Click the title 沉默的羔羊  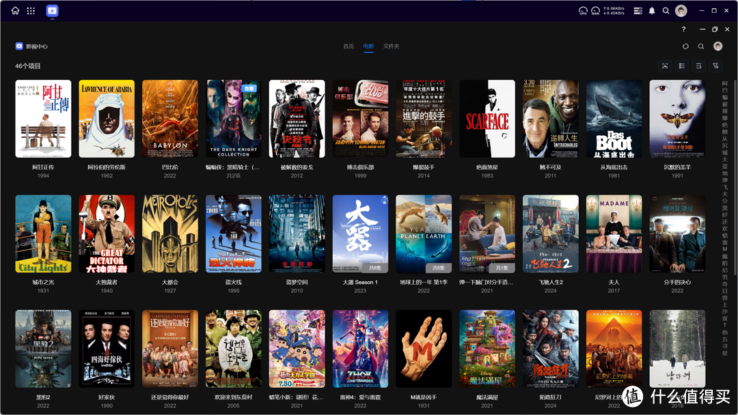click(x=677, y=167)
